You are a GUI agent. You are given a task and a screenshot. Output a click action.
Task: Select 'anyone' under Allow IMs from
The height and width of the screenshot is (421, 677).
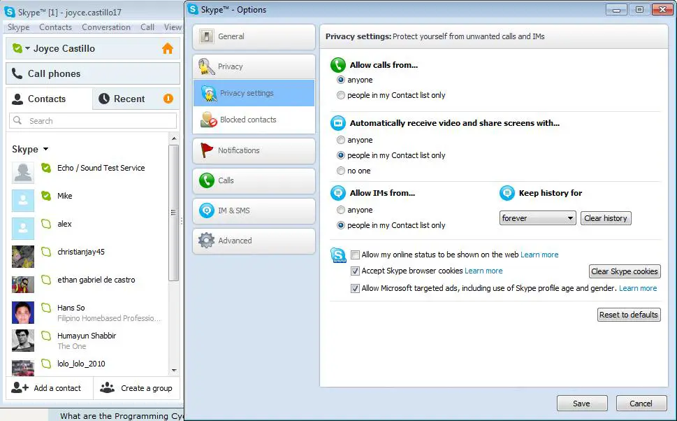click(341, 210)
